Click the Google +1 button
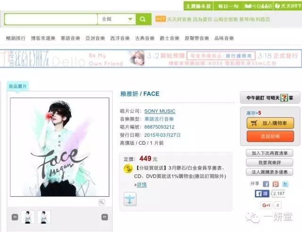Image resolution: width=302 pixels, height=232 pixels. [x=266, y=205]
